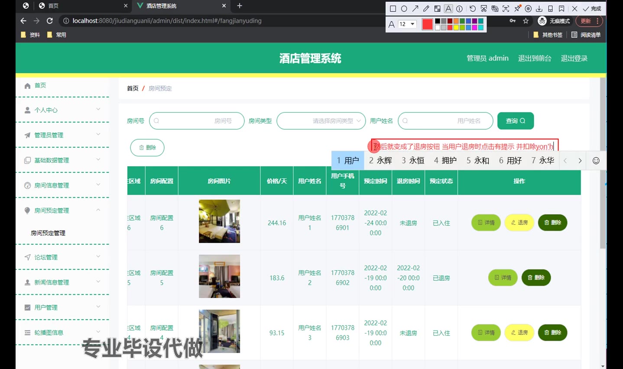The width and height of the screenshot is (623, 369).
Task: Select the arrow annotation tool
Action: click(x=415, y=9)
